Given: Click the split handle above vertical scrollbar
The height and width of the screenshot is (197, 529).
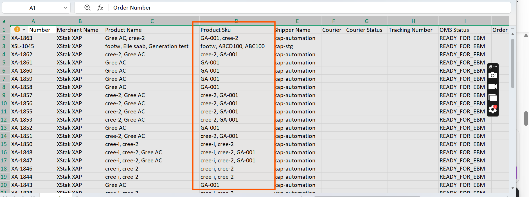Looking at the screenshot, I should pyautogui.click(x=512, y=28).
